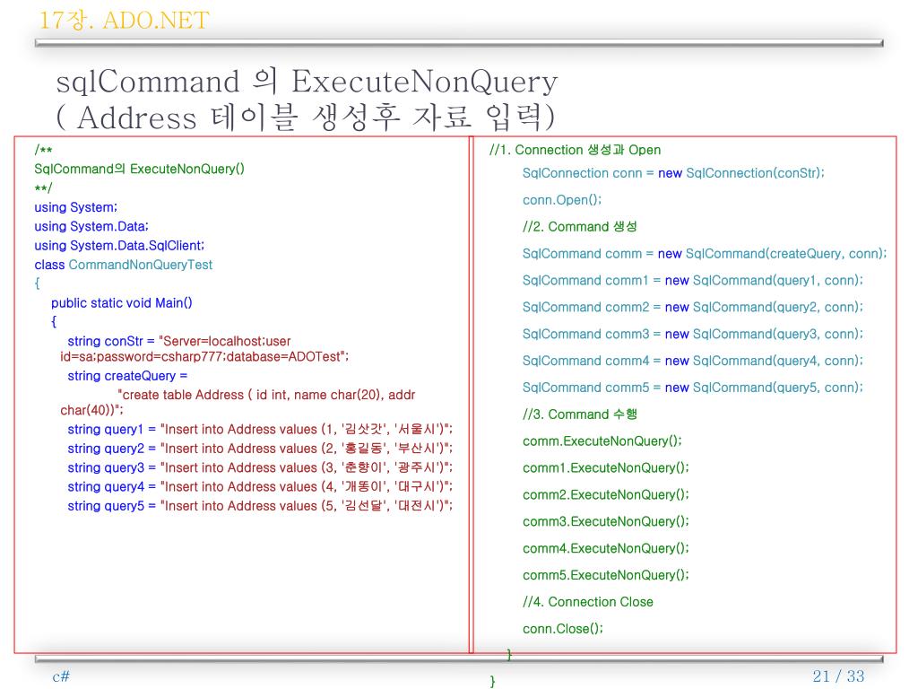The height and width of the screenshot is (689, 918).
Task: Click the 'string query4' line with 개똥이
Action: pos(260,487)
